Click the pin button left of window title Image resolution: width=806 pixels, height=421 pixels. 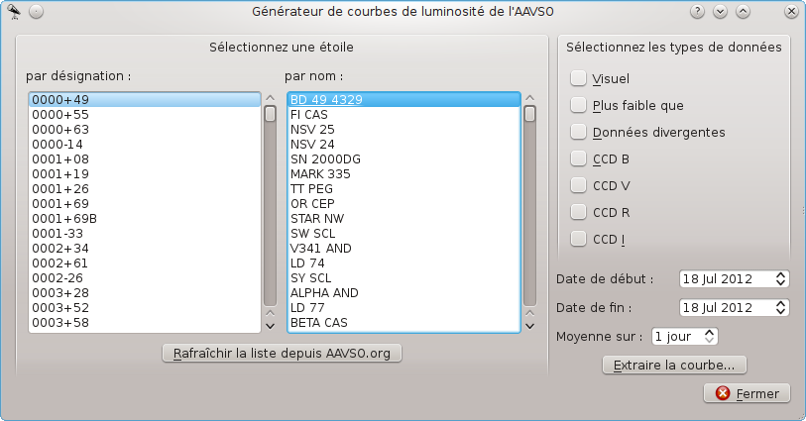36,11
